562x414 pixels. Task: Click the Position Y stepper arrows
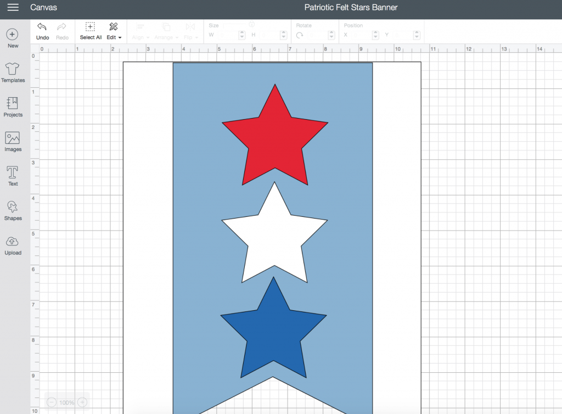417,35
